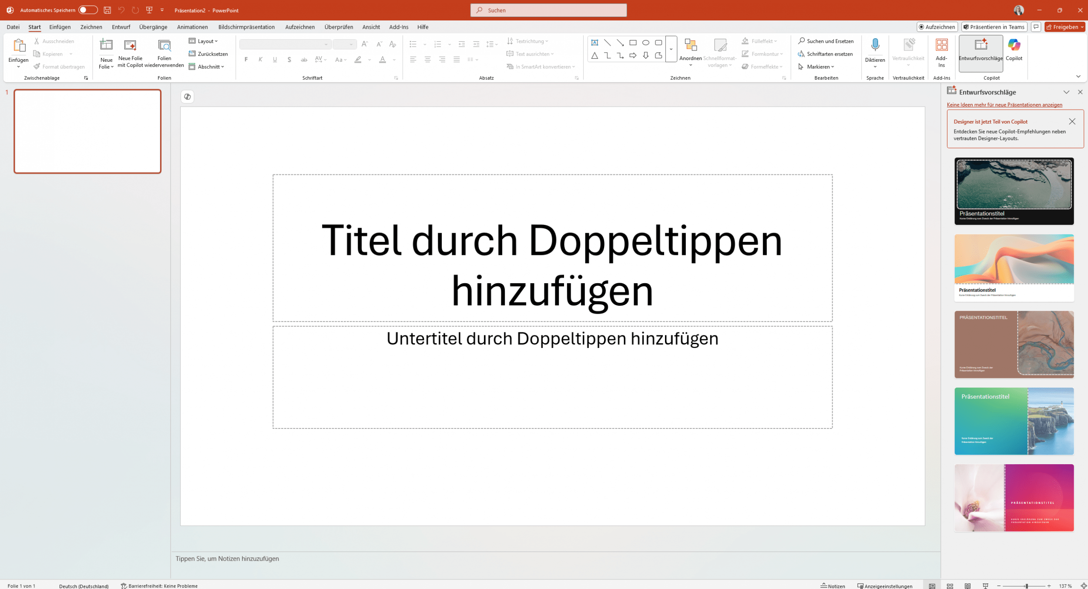The height and width of the screenshot is (589, 1088).
Task: Click the save icon in title bar
Action: (x=107, y=10)
